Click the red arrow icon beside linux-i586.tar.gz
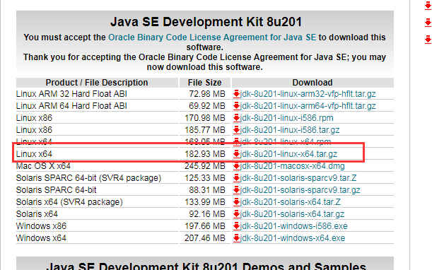The height and width of the screenshot is (270, 432). pos(236,130)
